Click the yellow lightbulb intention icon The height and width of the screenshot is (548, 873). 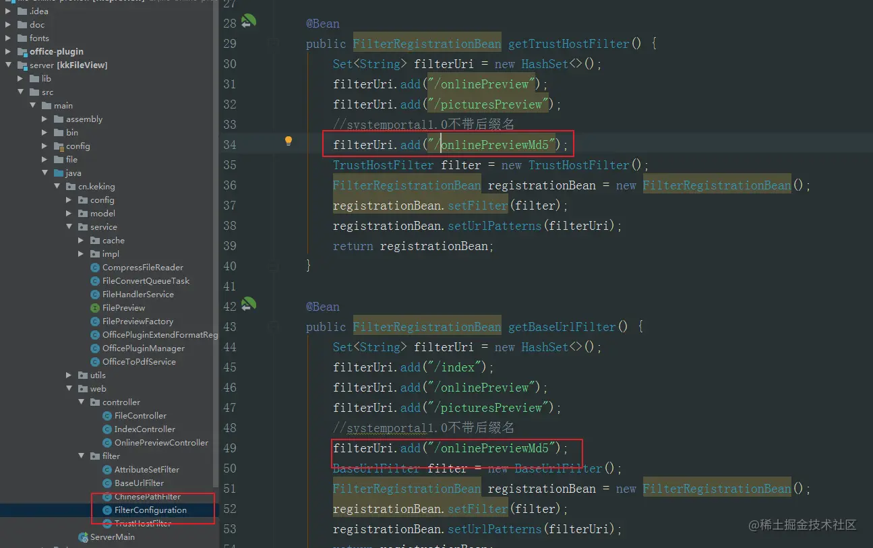tap(289, 141)
